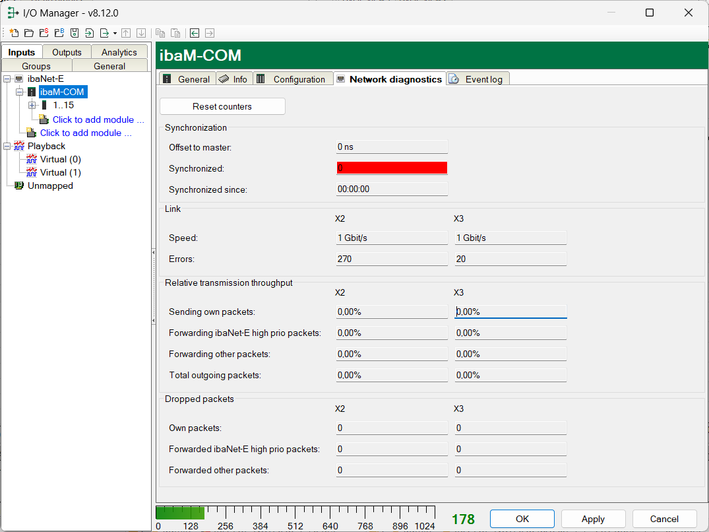
Task: Expand the 1..15 tree node
Action: click(32, 105)
